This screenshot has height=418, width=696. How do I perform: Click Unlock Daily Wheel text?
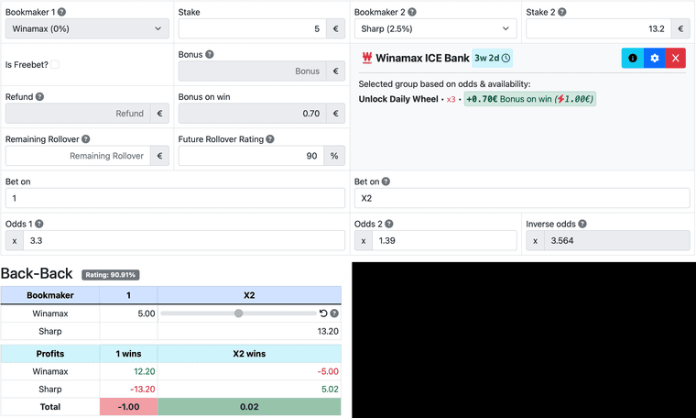coord(398,99)
